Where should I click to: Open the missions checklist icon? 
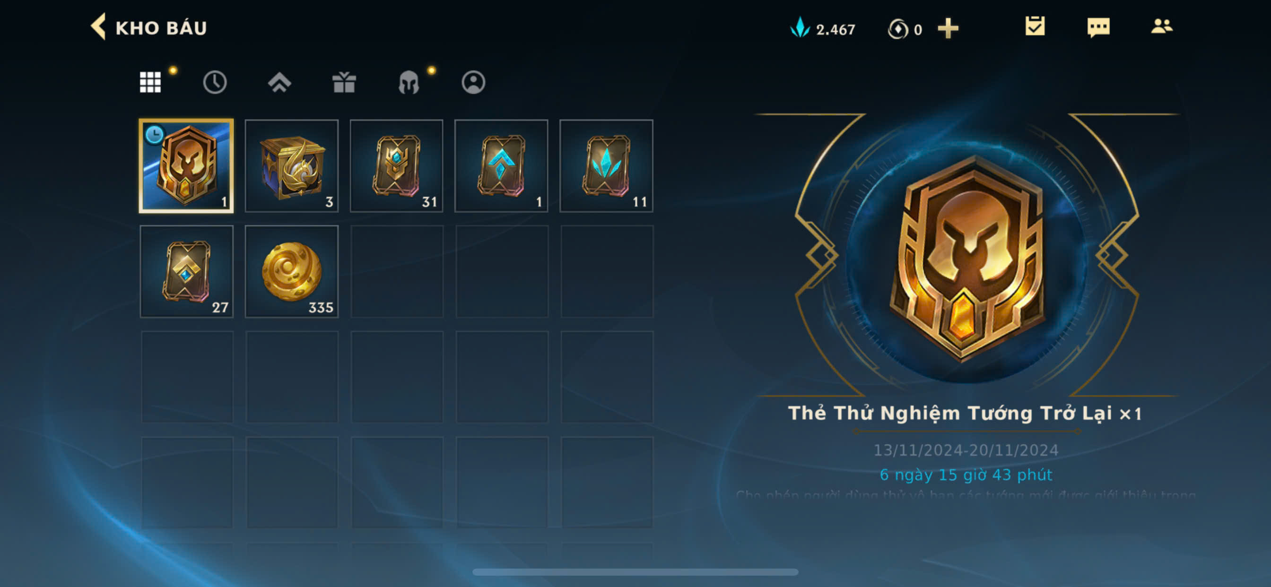click(x=1035, y=26)
